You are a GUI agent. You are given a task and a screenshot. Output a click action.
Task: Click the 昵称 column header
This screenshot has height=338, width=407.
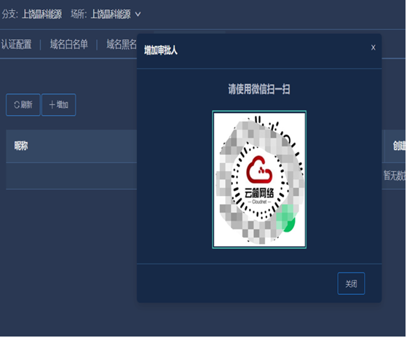coord(21,146)
